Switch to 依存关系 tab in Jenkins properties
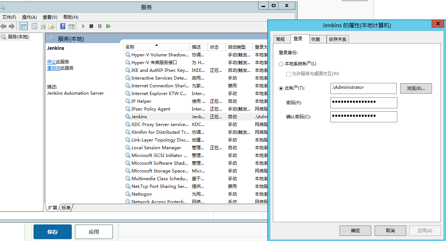Image resolution: width=446 pixels, height=241 pixels. [338, 39]
